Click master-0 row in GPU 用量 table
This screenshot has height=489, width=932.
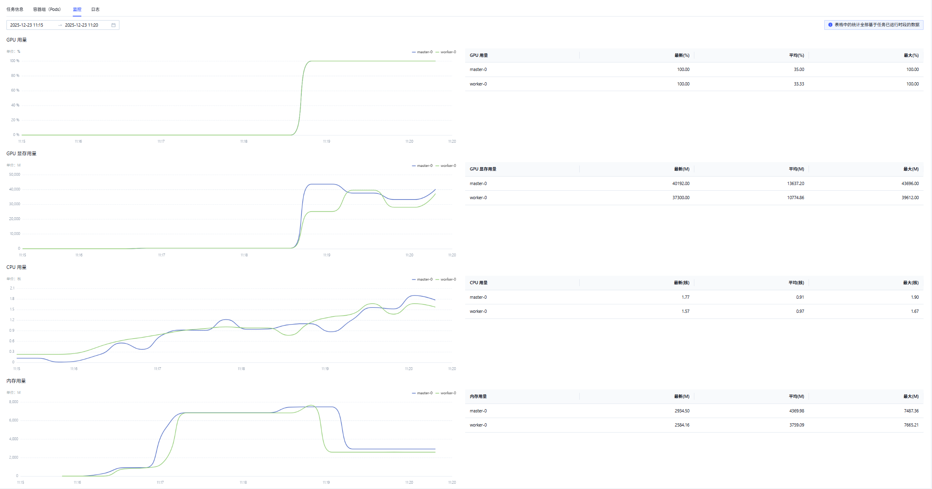[478, 69]
